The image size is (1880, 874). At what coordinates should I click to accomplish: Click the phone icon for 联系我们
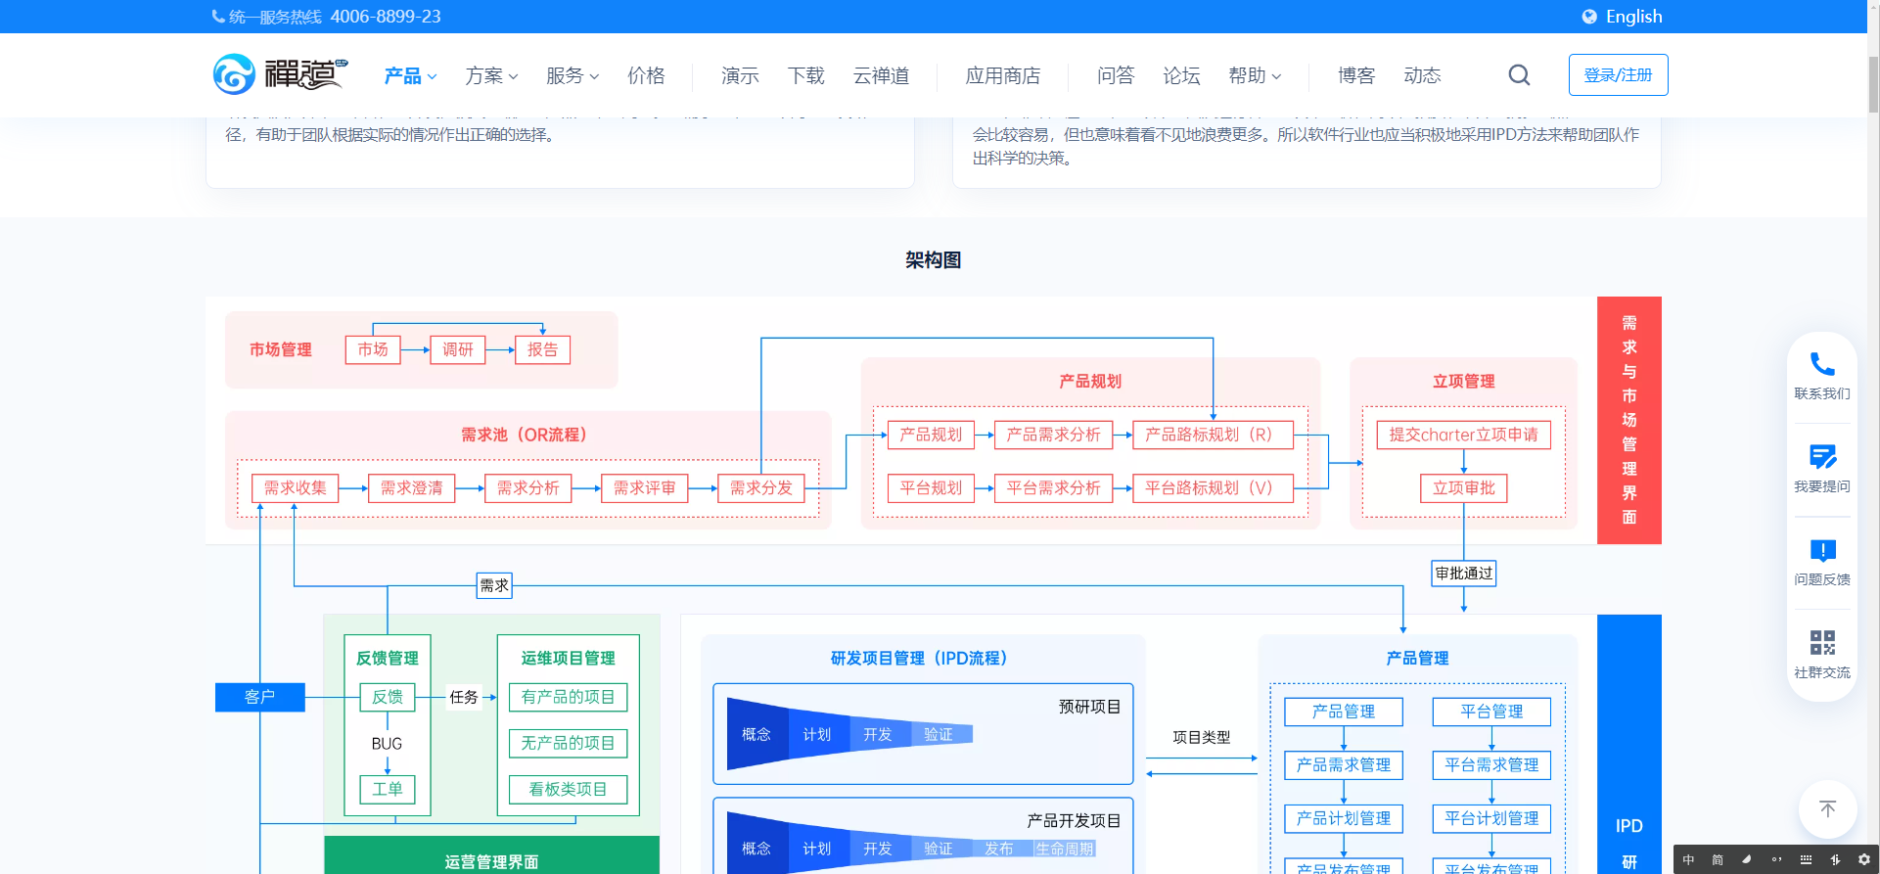tap(1822, 364)
